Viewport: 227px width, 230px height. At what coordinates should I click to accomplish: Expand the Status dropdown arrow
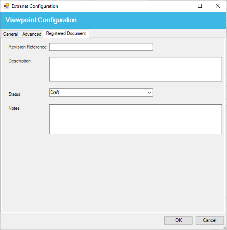pos(149,93)
